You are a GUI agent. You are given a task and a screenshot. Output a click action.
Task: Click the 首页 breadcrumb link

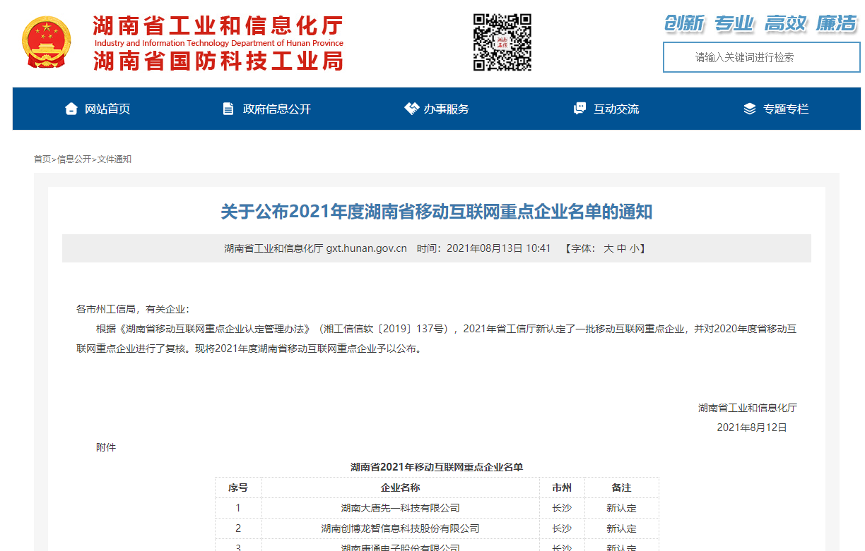click(42, 159)
